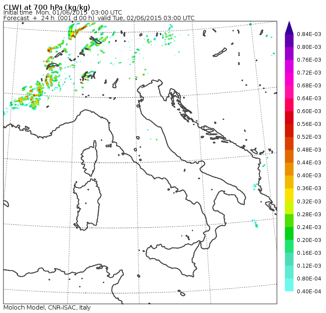Click the colorbar label 0.40E-03
The height and width of the screenshot is (313, 326).
coord(309,176)
